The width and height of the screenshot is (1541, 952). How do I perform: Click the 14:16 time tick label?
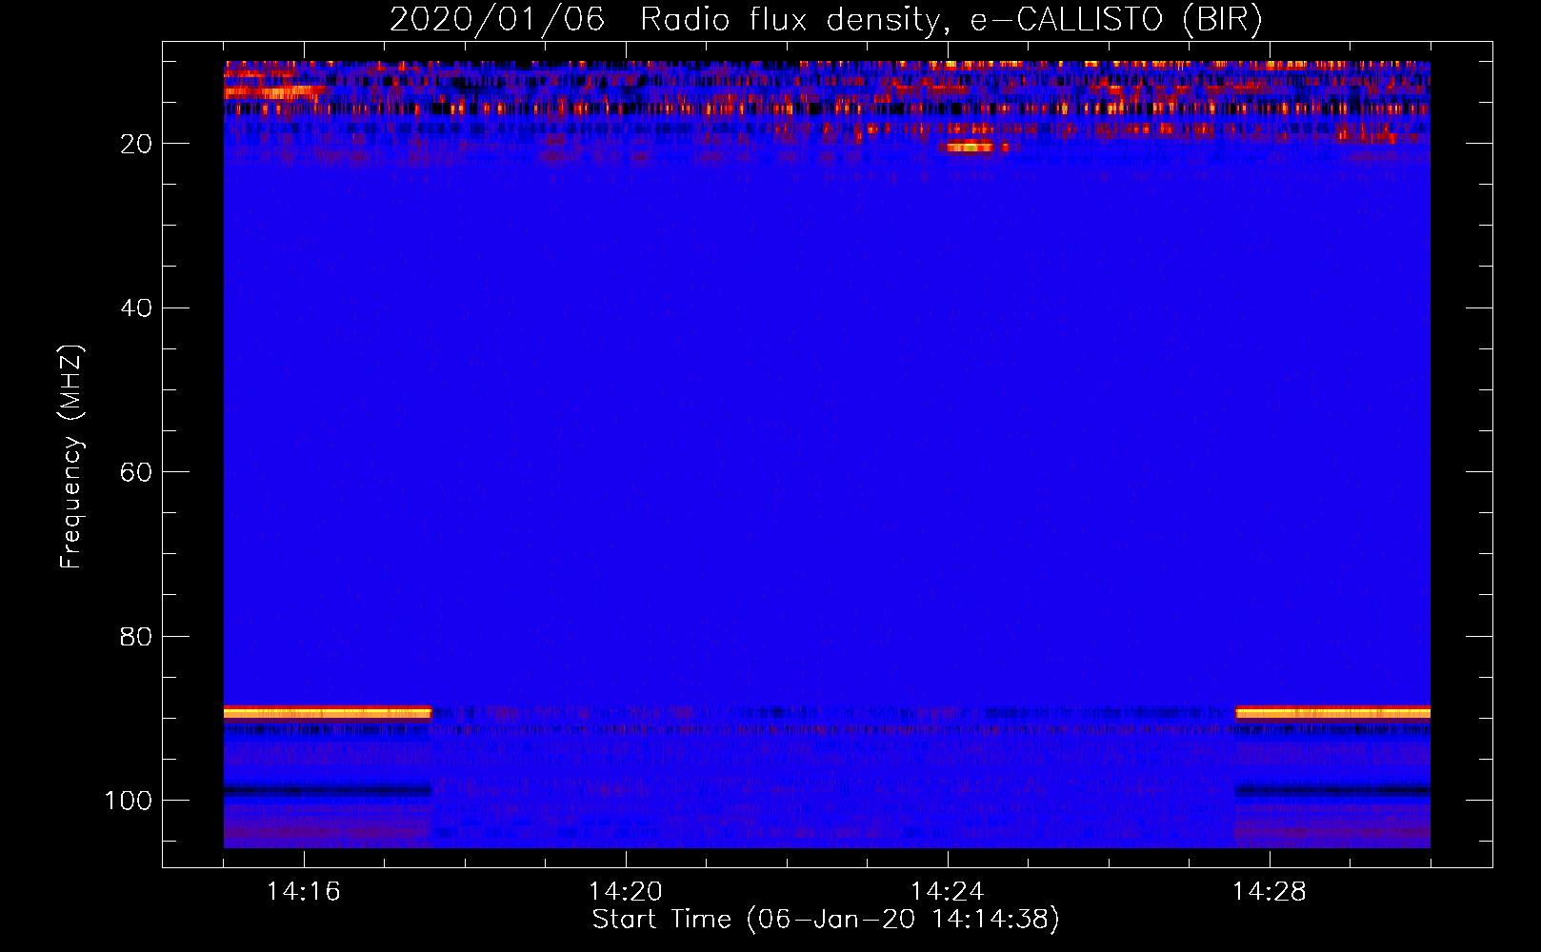coord(304,892)
